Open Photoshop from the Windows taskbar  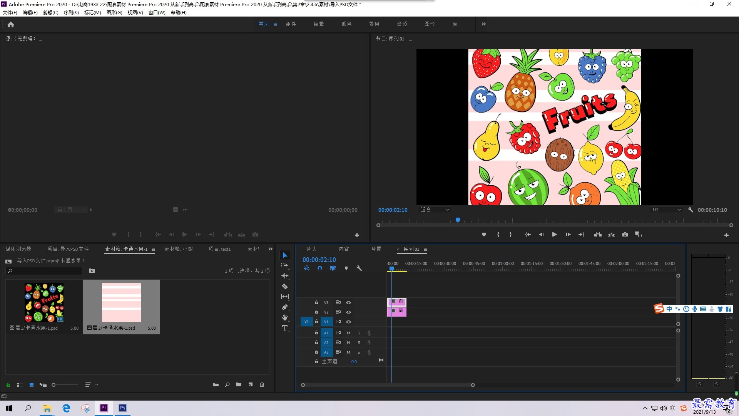pyautogui.click(x=123, y=408)
